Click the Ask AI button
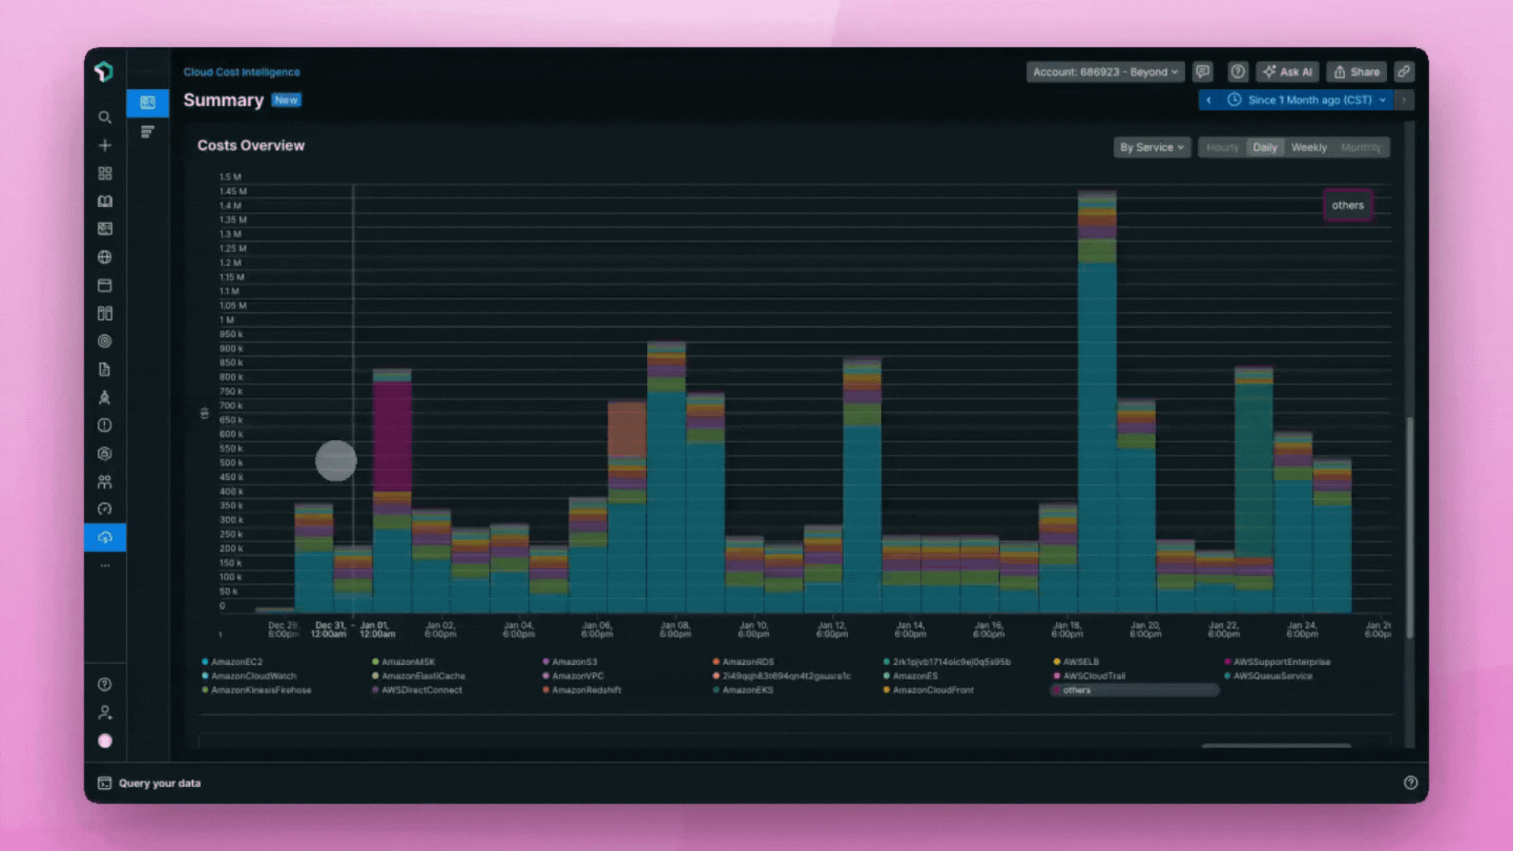This screenshot has width=1513, height=851. [x=1288, y=72]
